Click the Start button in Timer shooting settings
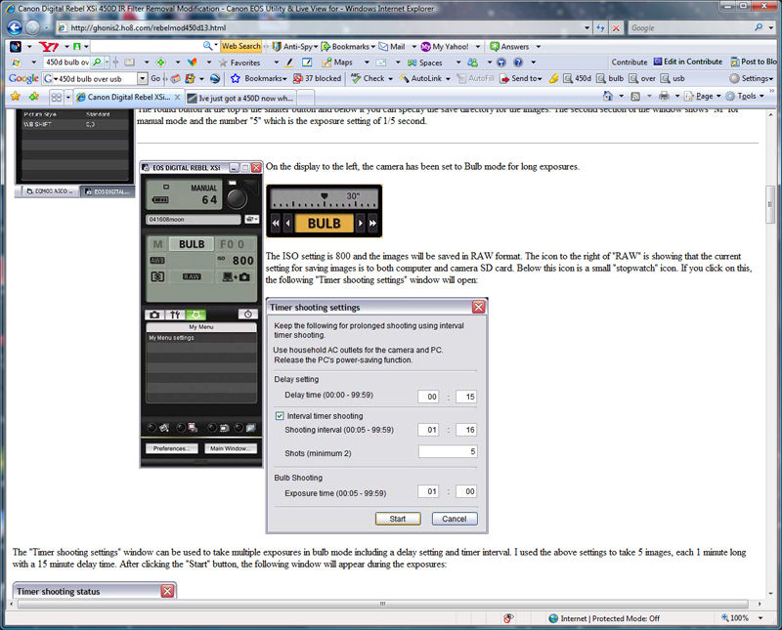 [398, 519]
